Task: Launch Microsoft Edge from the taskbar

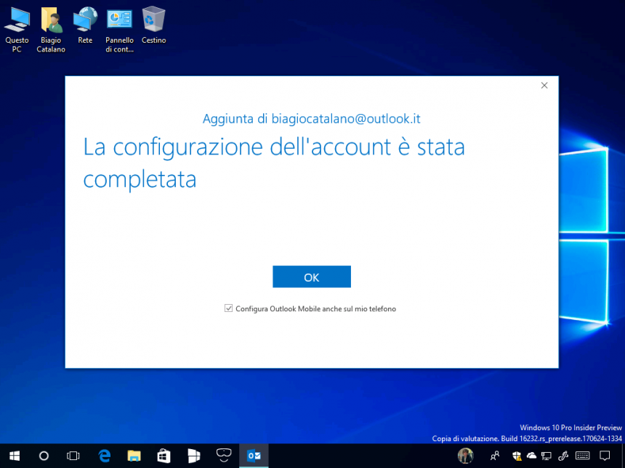Action: 105,456
